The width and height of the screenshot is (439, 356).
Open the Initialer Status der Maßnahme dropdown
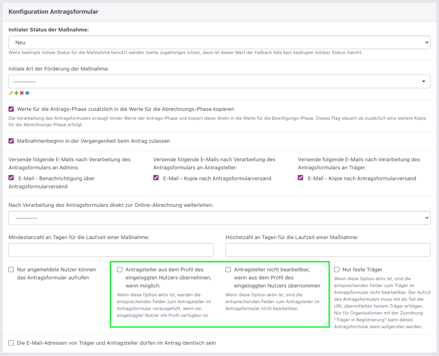tap(219, 42)
